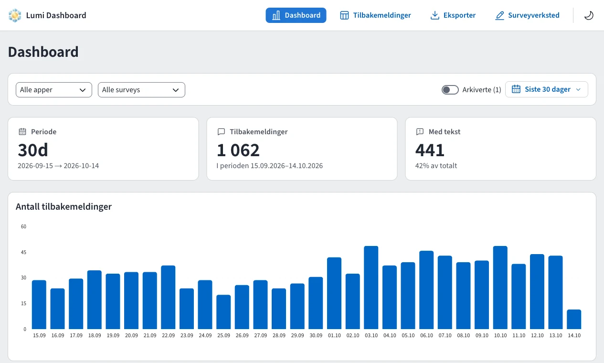Open the Dashboard tab
The height and width of the screenshot is (363, 604).
tap(296, 15)
